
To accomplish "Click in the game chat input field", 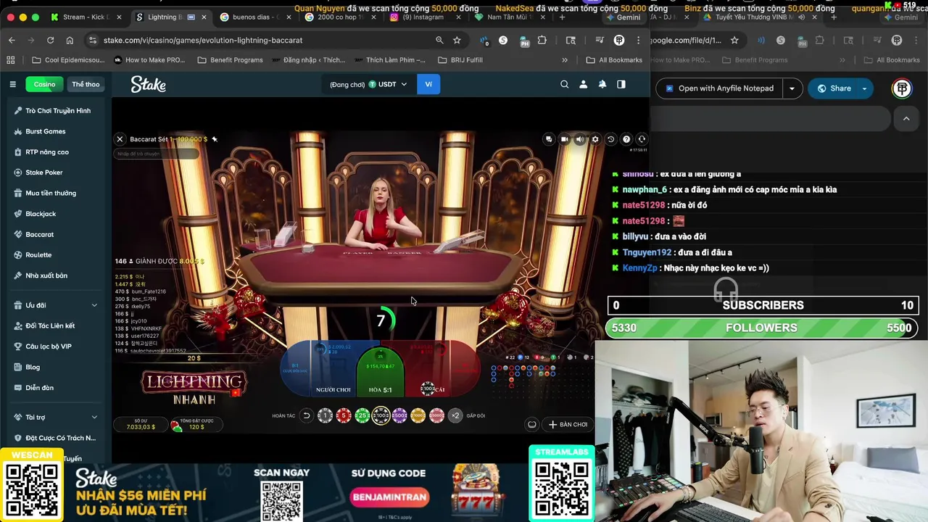I will click(156, 154).
